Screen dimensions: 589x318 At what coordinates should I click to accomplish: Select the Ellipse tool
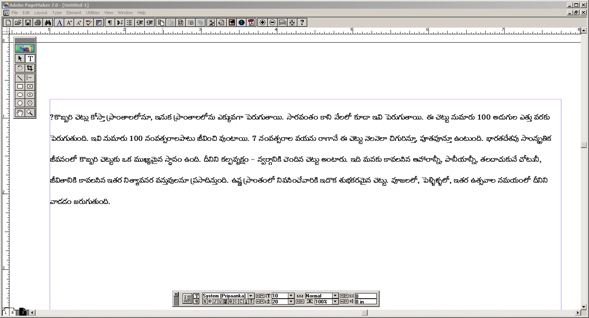20,95
